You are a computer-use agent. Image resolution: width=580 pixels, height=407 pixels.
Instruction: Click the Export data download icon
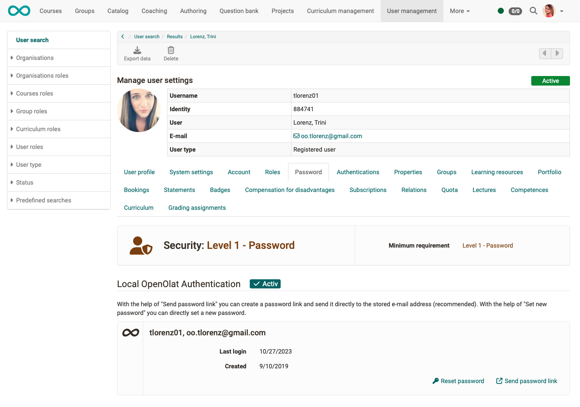point(137,50)
